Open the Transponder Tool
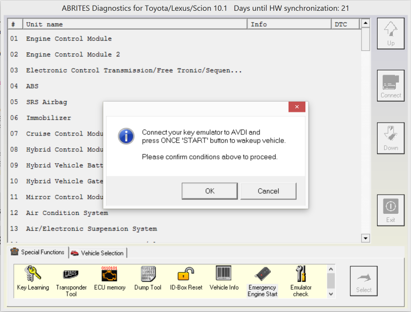 pos(71,282)
